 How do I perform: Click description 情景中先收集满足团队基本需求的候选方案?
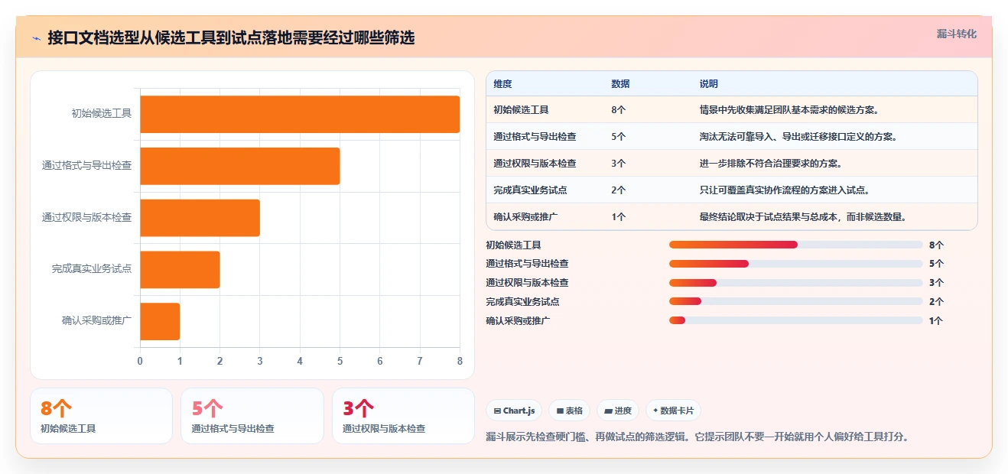tap(789, 110)
